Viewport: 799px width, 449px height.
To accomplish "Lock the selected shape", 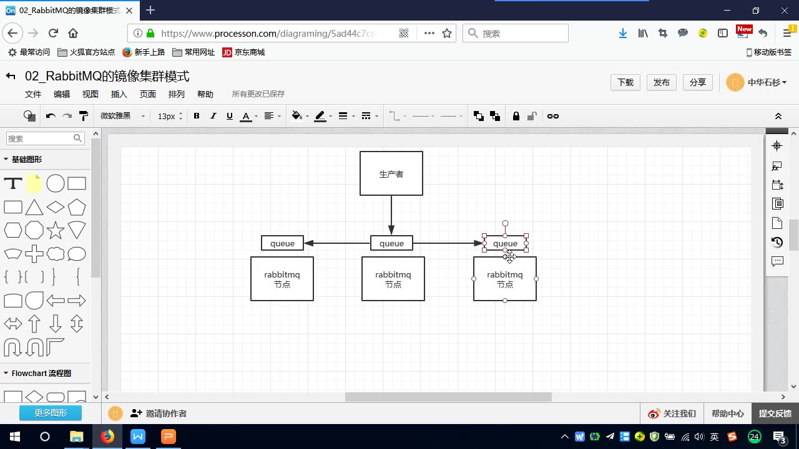I will (x=516, y=116).
